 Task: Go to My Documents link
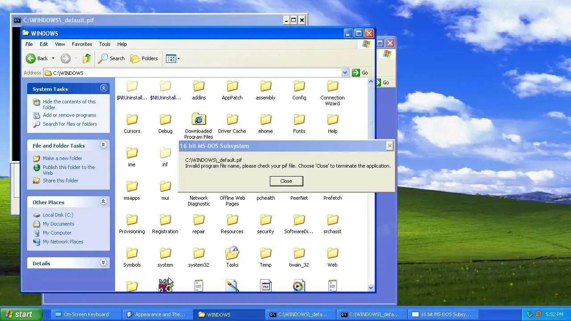click(58, 224)
